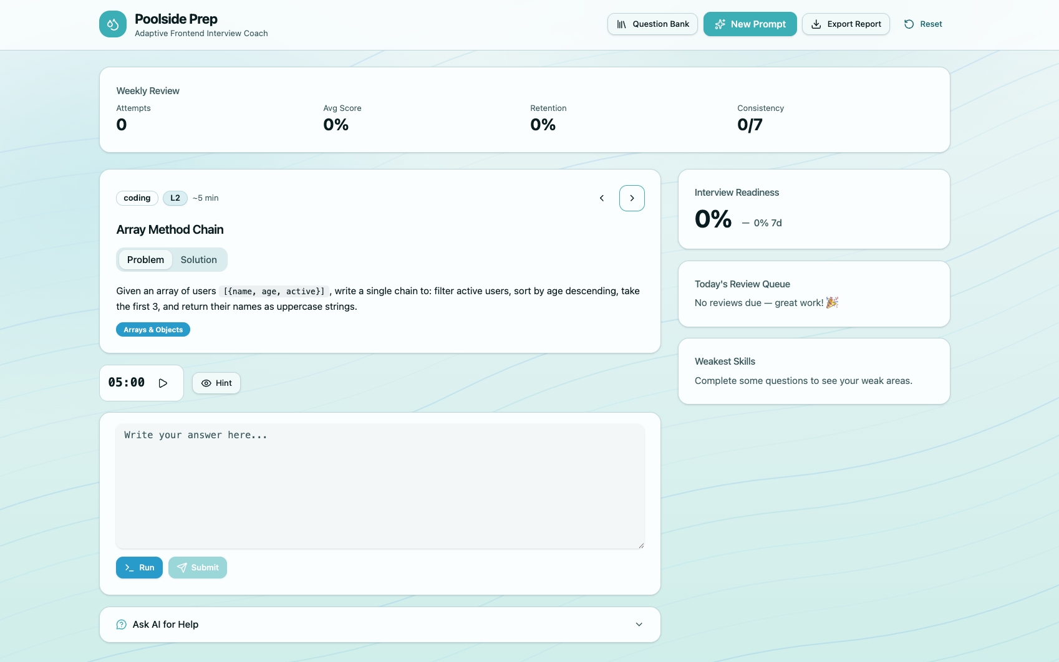Click the ~5 min estimate label

pos(206,198)
